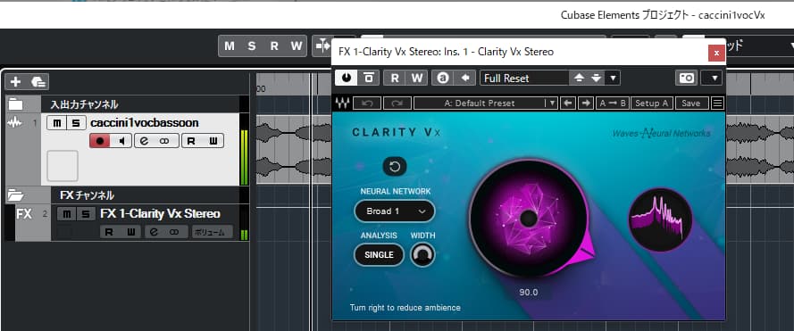Open the Waves hamburger menu
Screen dimensions: 794x331
[x=717, y=103]
